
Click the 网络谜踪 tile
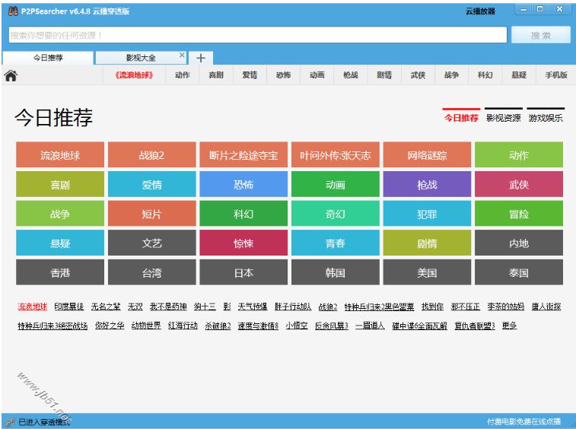click(x=427, y=155)
